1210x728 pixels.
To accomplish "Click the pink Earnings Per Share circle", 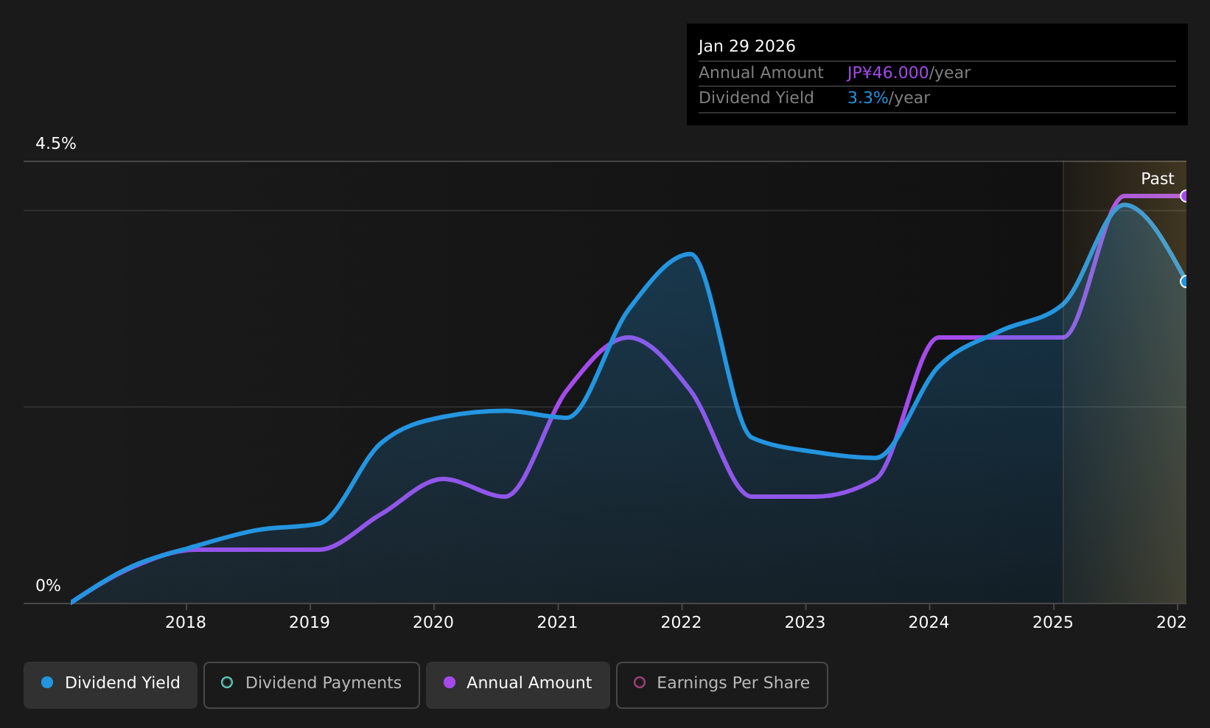I will coord(640,682).
